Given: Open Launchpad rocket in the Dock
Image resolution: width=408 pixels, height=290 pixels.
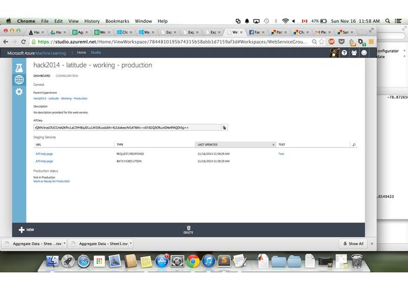Looking at the screenshot, I should (x=68, y=261).
